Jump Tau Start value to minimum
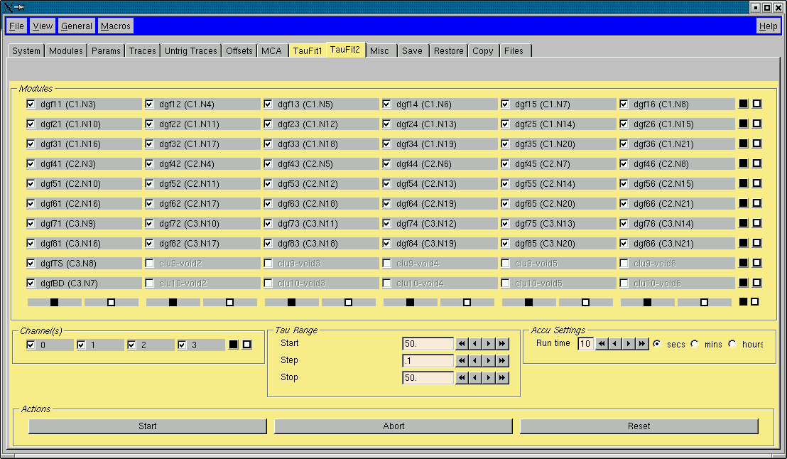 (462, 343)
